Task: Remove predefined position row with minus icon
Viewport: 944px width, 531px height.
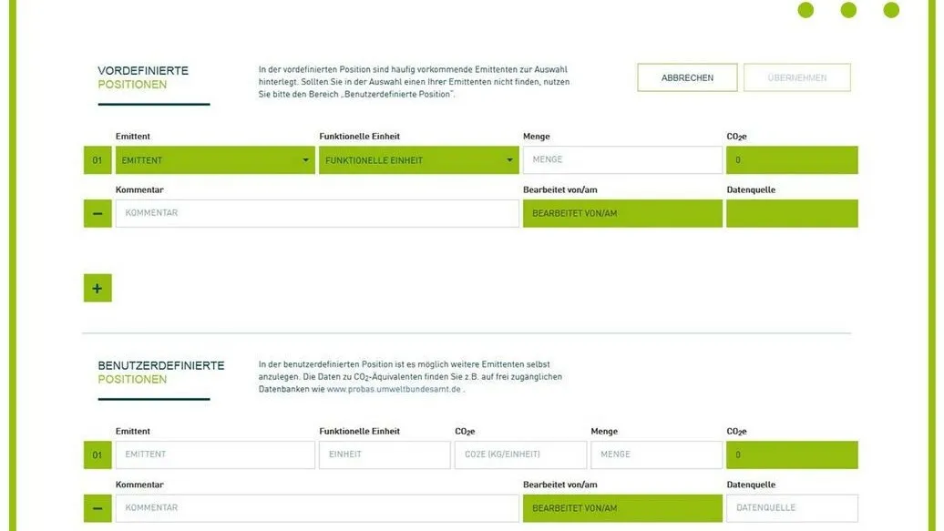Action: tap(97, 214)
